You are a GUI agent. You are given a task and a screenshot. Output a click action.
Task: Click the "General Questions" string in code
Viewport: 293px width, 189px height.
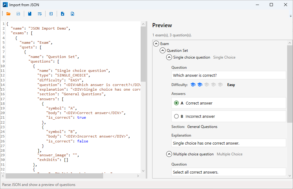[82, 94]
